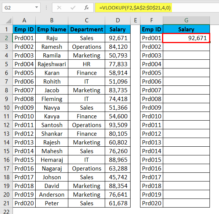The width and height of the screenshot is (219, 214).
Task: Select column F header
Action: [x=151, y=20]
